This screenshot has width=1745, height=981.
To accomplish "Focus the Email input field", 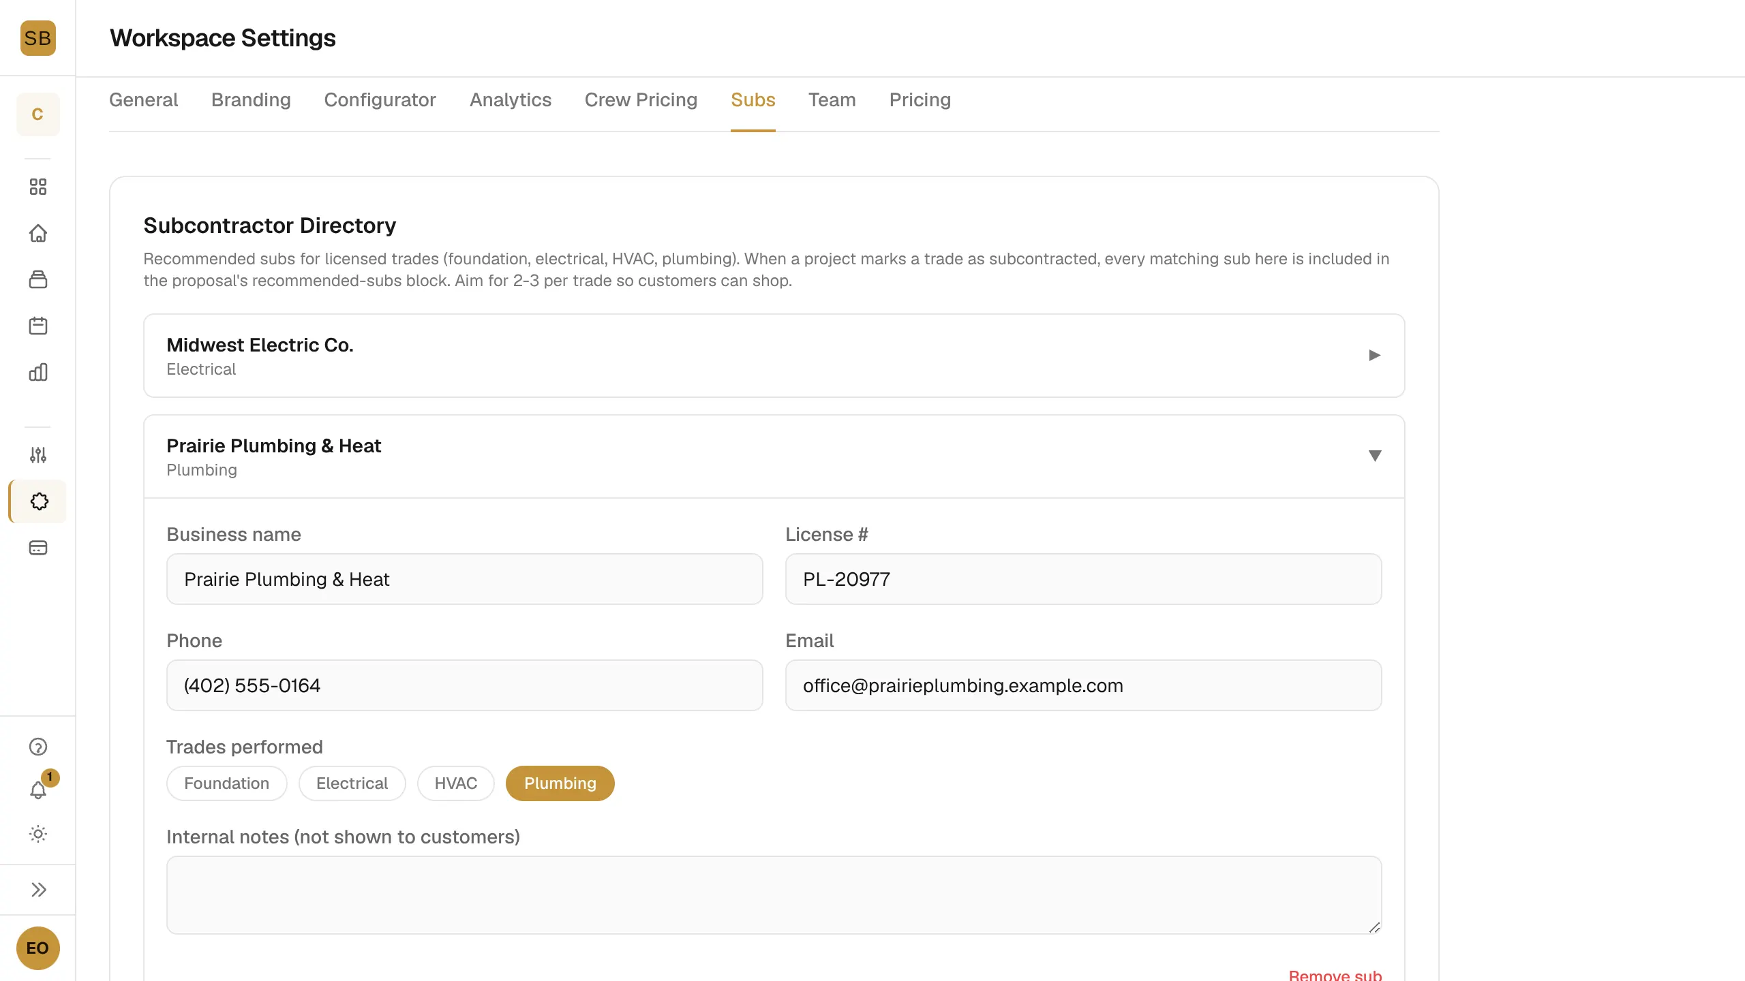I will pyautogui.click(x=1083, y=685).
